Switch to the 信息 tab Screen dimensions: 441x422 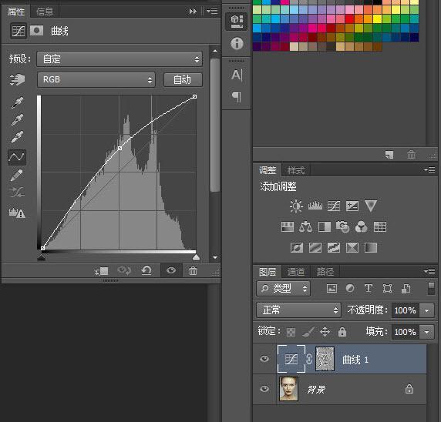45,12
